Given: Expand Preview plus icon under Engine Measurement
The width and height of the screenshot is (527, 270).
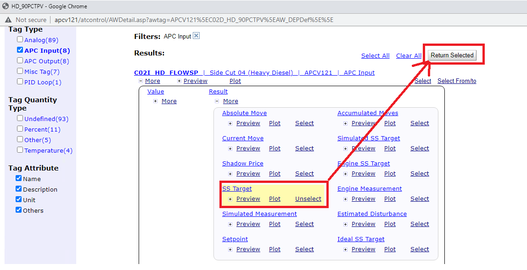Looking at the screenshot, I should click(345, 199).
